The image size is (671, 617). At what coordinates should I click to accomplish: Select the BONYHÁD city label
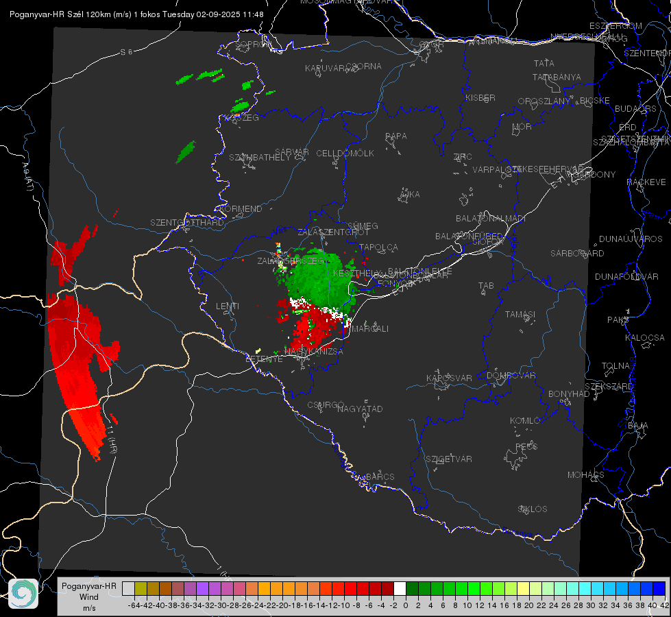point(569,394)
